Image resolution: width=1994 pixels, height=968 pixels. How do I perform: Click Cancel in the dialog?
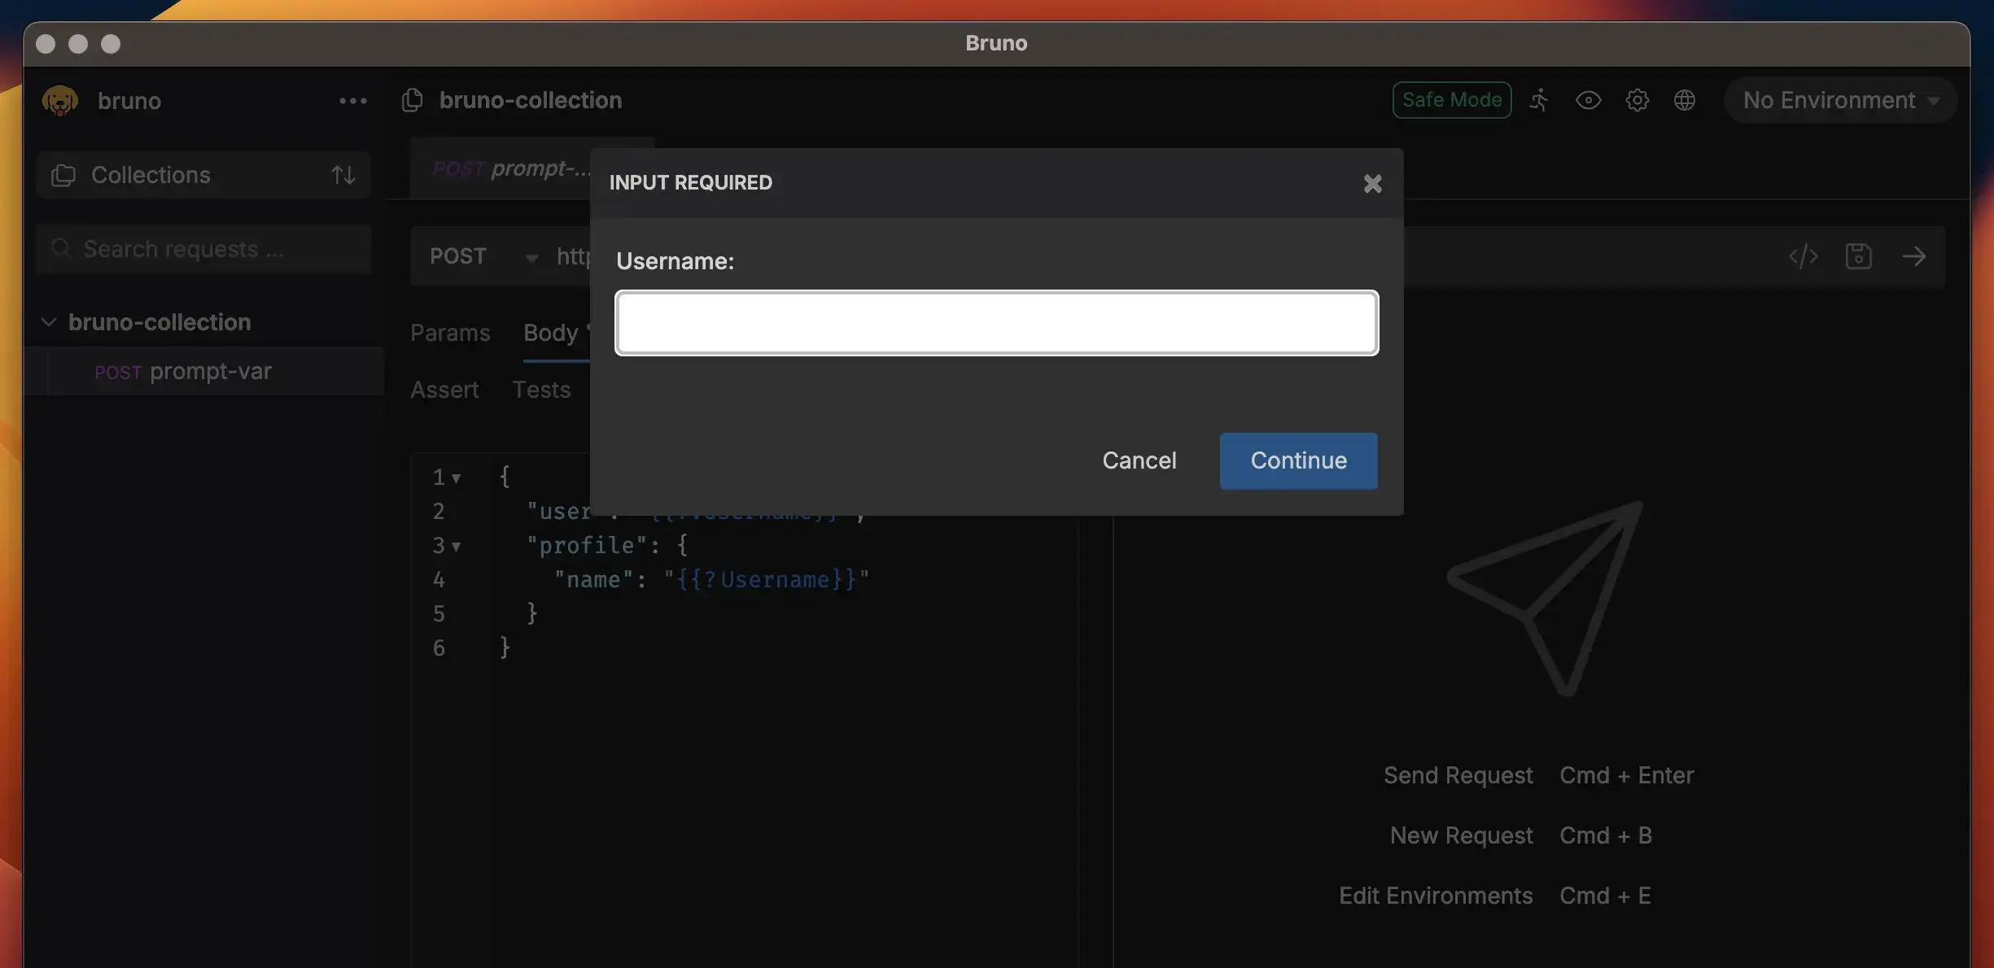[1139, 460]
